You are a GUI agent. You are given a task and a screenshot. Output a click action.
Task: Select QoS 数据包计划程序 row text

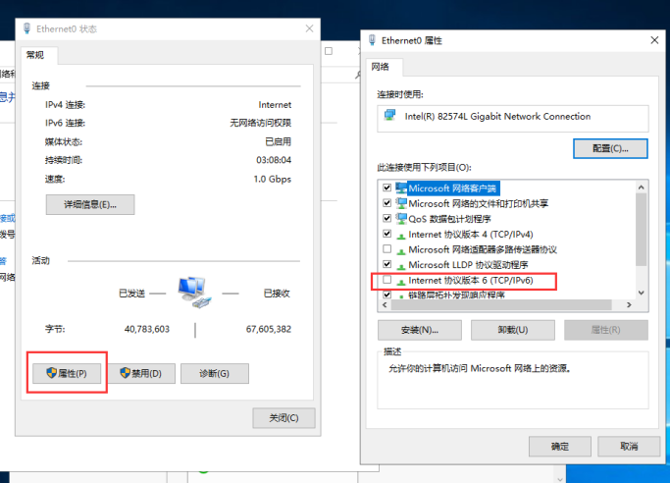pos(449,219)
